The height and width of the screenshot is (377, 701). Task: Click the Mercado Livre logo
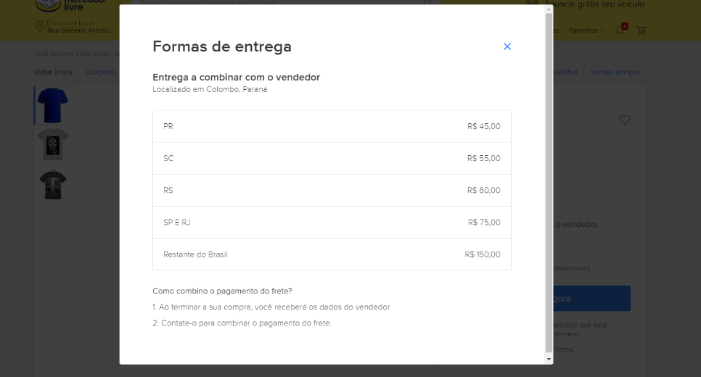(70, 6)
